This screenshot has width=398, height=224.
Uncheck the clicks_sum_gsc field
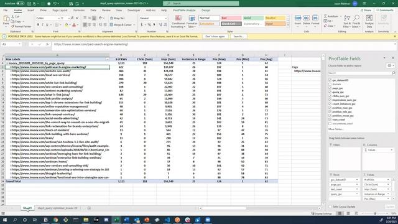pos(330,96)
